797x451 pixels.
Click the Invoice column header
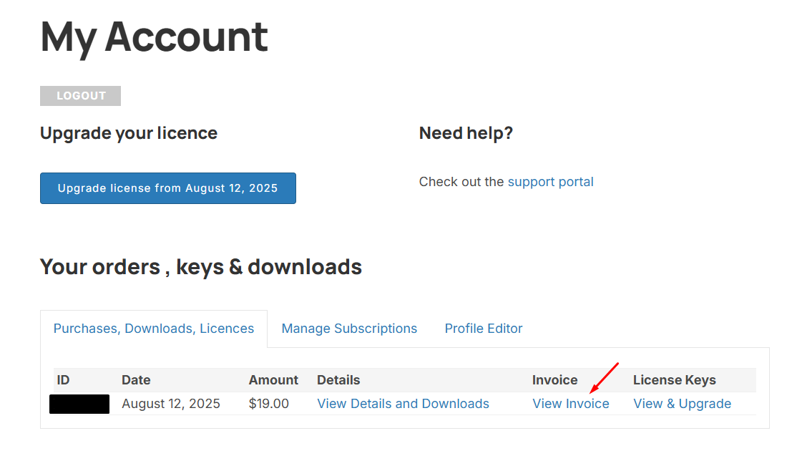coord(554,379)
